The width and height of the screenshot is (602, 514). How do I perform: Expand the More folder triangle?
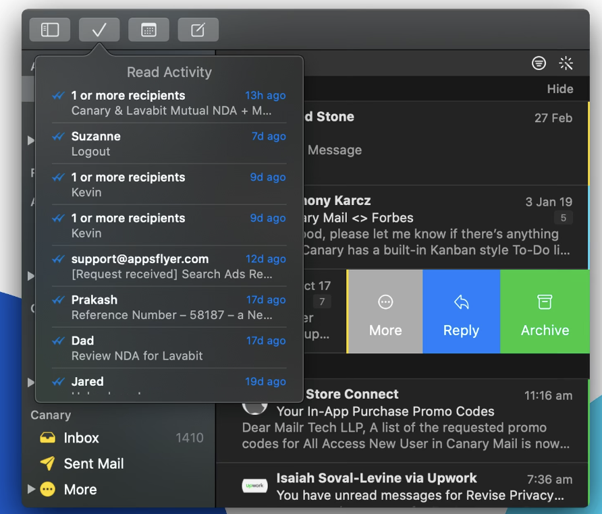pyautogui.click(x=31, y=489)
